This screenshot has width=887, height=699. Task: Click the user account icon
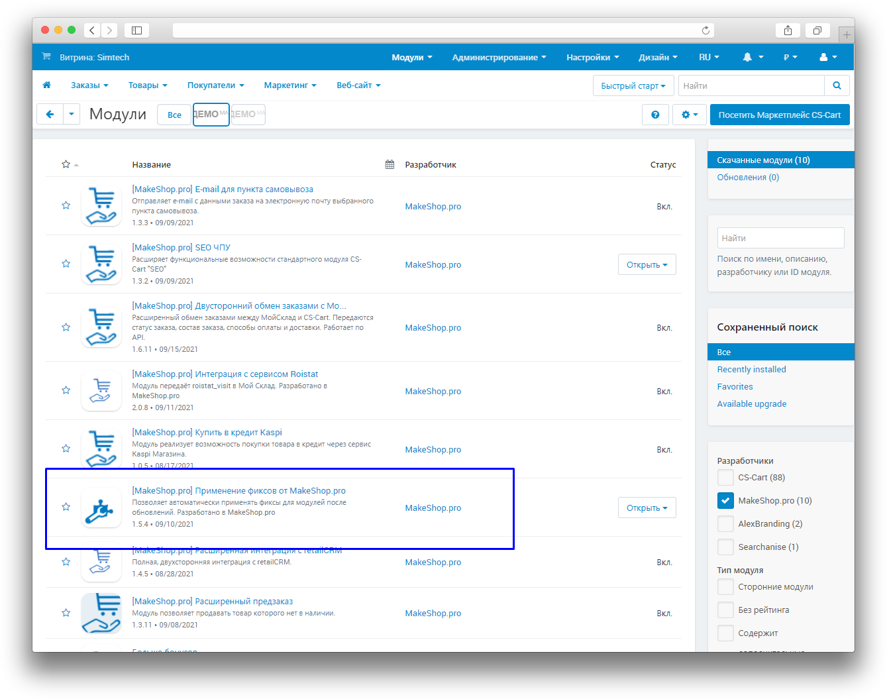pos(823,58)
